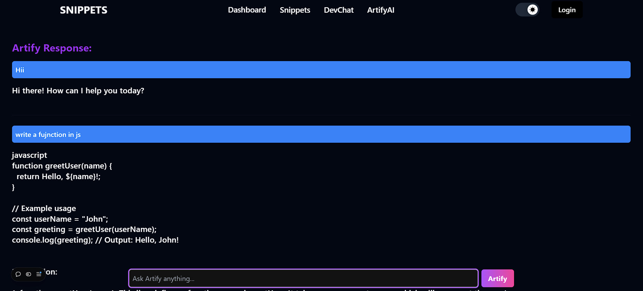The height and width of the screenshot is (291, 643).
Task: Select ArtifyAI in the top navigation
Action: click(381, 10)
